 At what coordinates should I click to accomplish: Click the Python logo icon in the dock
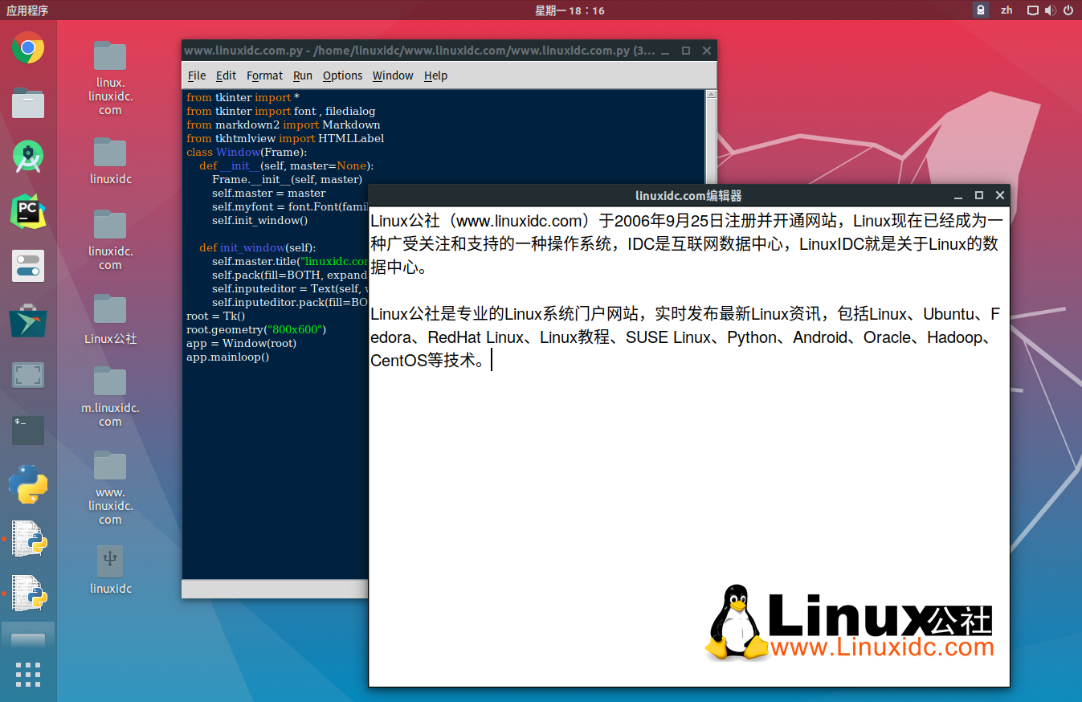pos(28,484)
